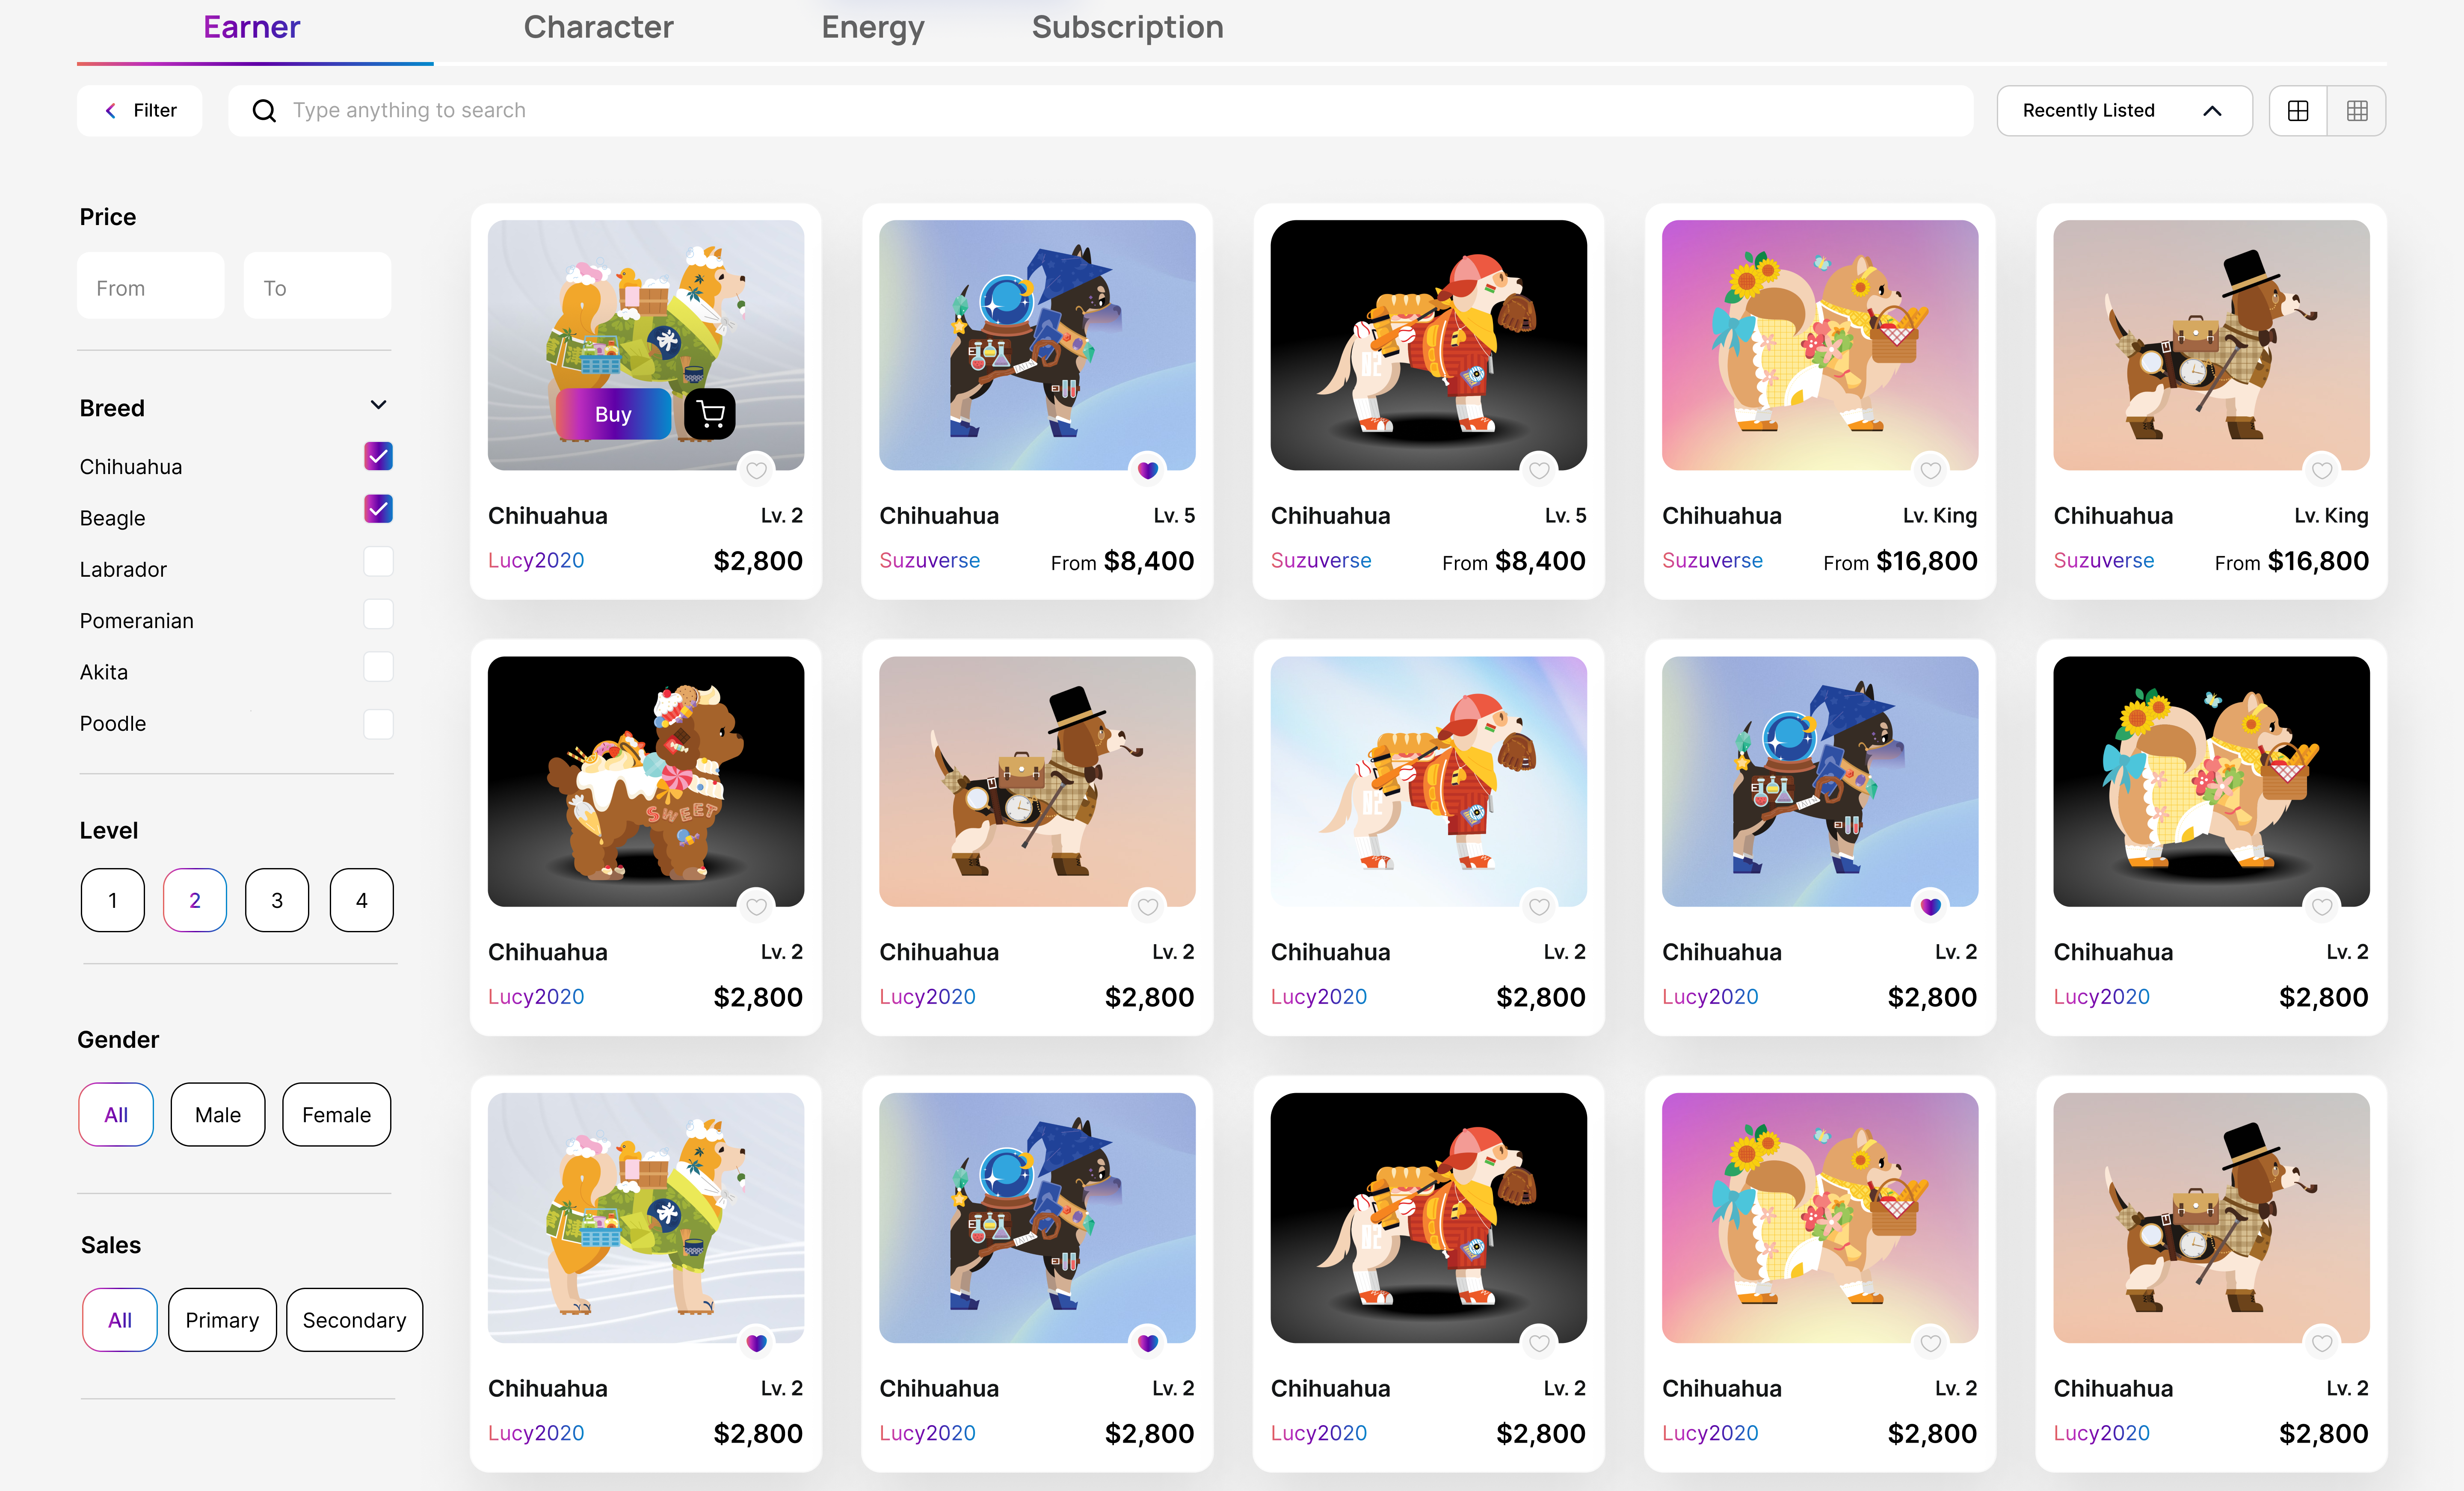
Task: Switch to the Subscription tab
Action: click(x=1127, y=27)
